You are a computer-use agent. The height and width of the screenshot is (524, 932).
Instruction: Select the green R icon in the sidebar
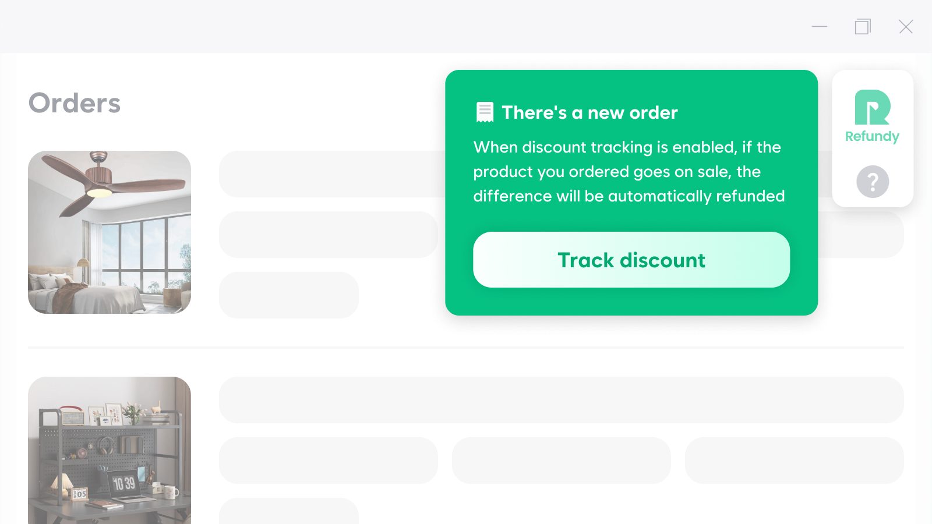(x=872, y=108)
